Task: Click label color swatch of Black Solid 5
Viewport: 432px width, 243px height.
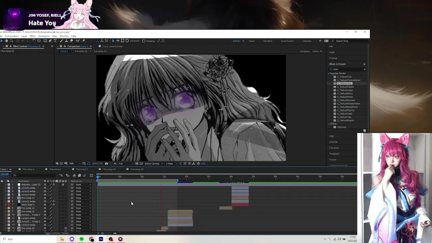Action: [x=9, y=205]
